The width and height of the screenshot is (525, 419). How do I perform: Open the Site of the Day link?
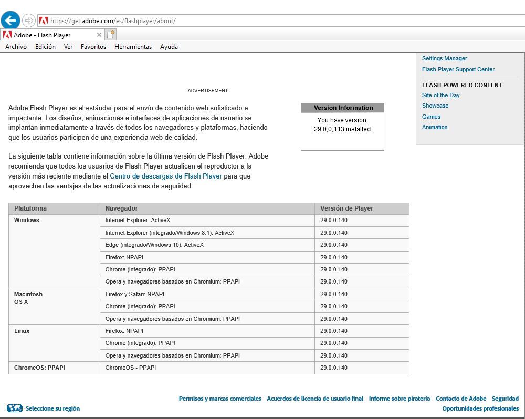click(440, 95)
